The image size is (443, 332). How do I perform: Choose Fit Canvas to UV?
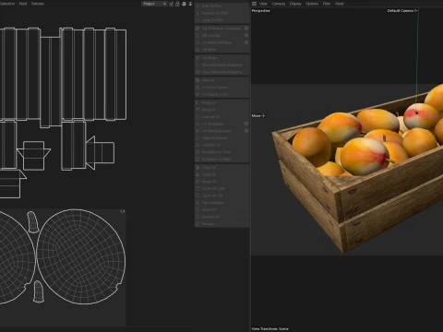point(221,94)
